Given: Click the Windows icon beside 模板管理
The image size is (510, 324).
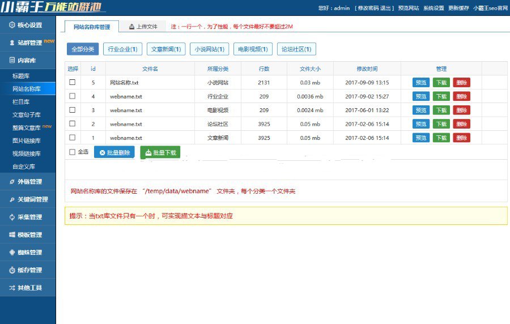Looking at the screenshot, I should coord(12,235).
